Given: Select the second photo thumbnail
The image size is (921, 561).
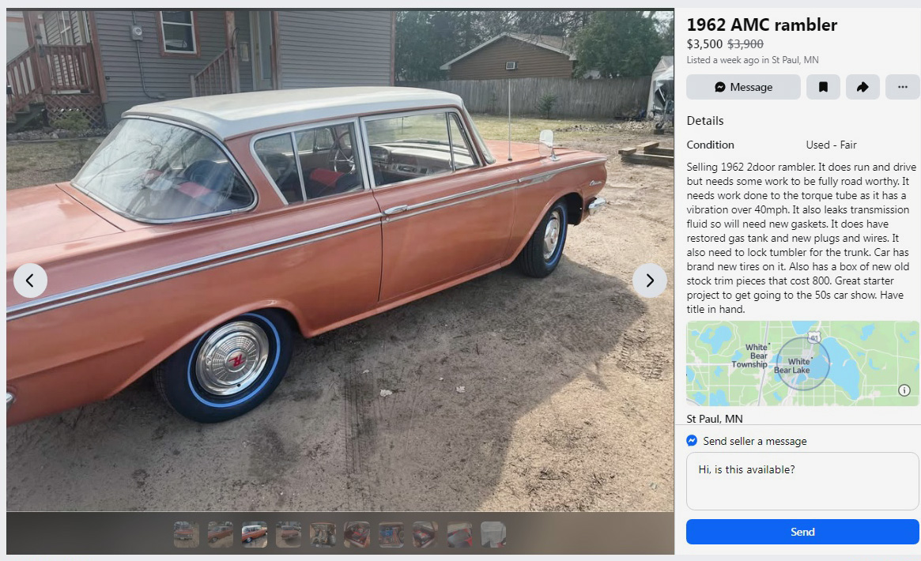Looking at the screenshot, I should [x=221, y=535].
